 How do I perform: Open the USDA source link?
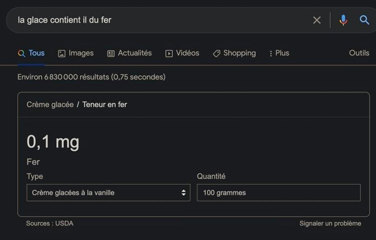coord(64,223)
